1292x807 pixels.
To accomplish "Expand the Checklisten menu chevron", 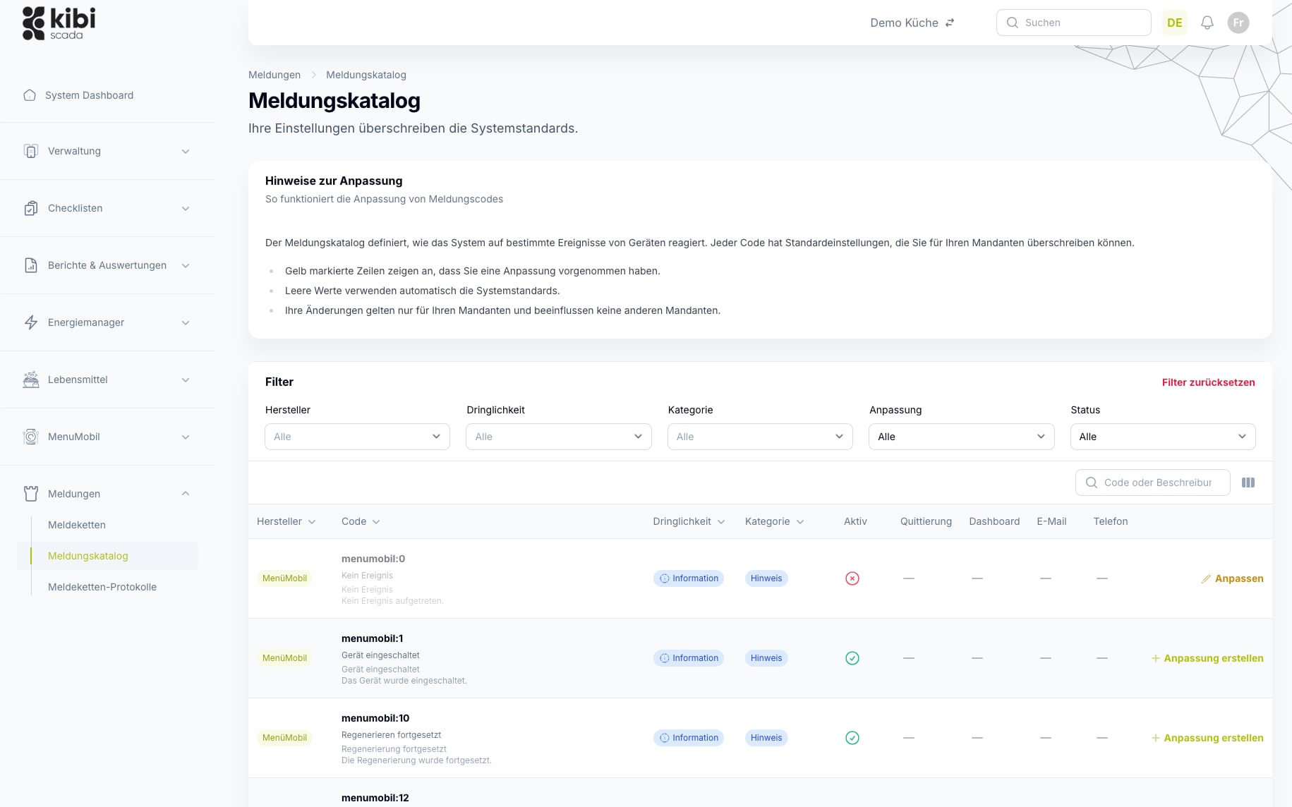I will point(186,208).
